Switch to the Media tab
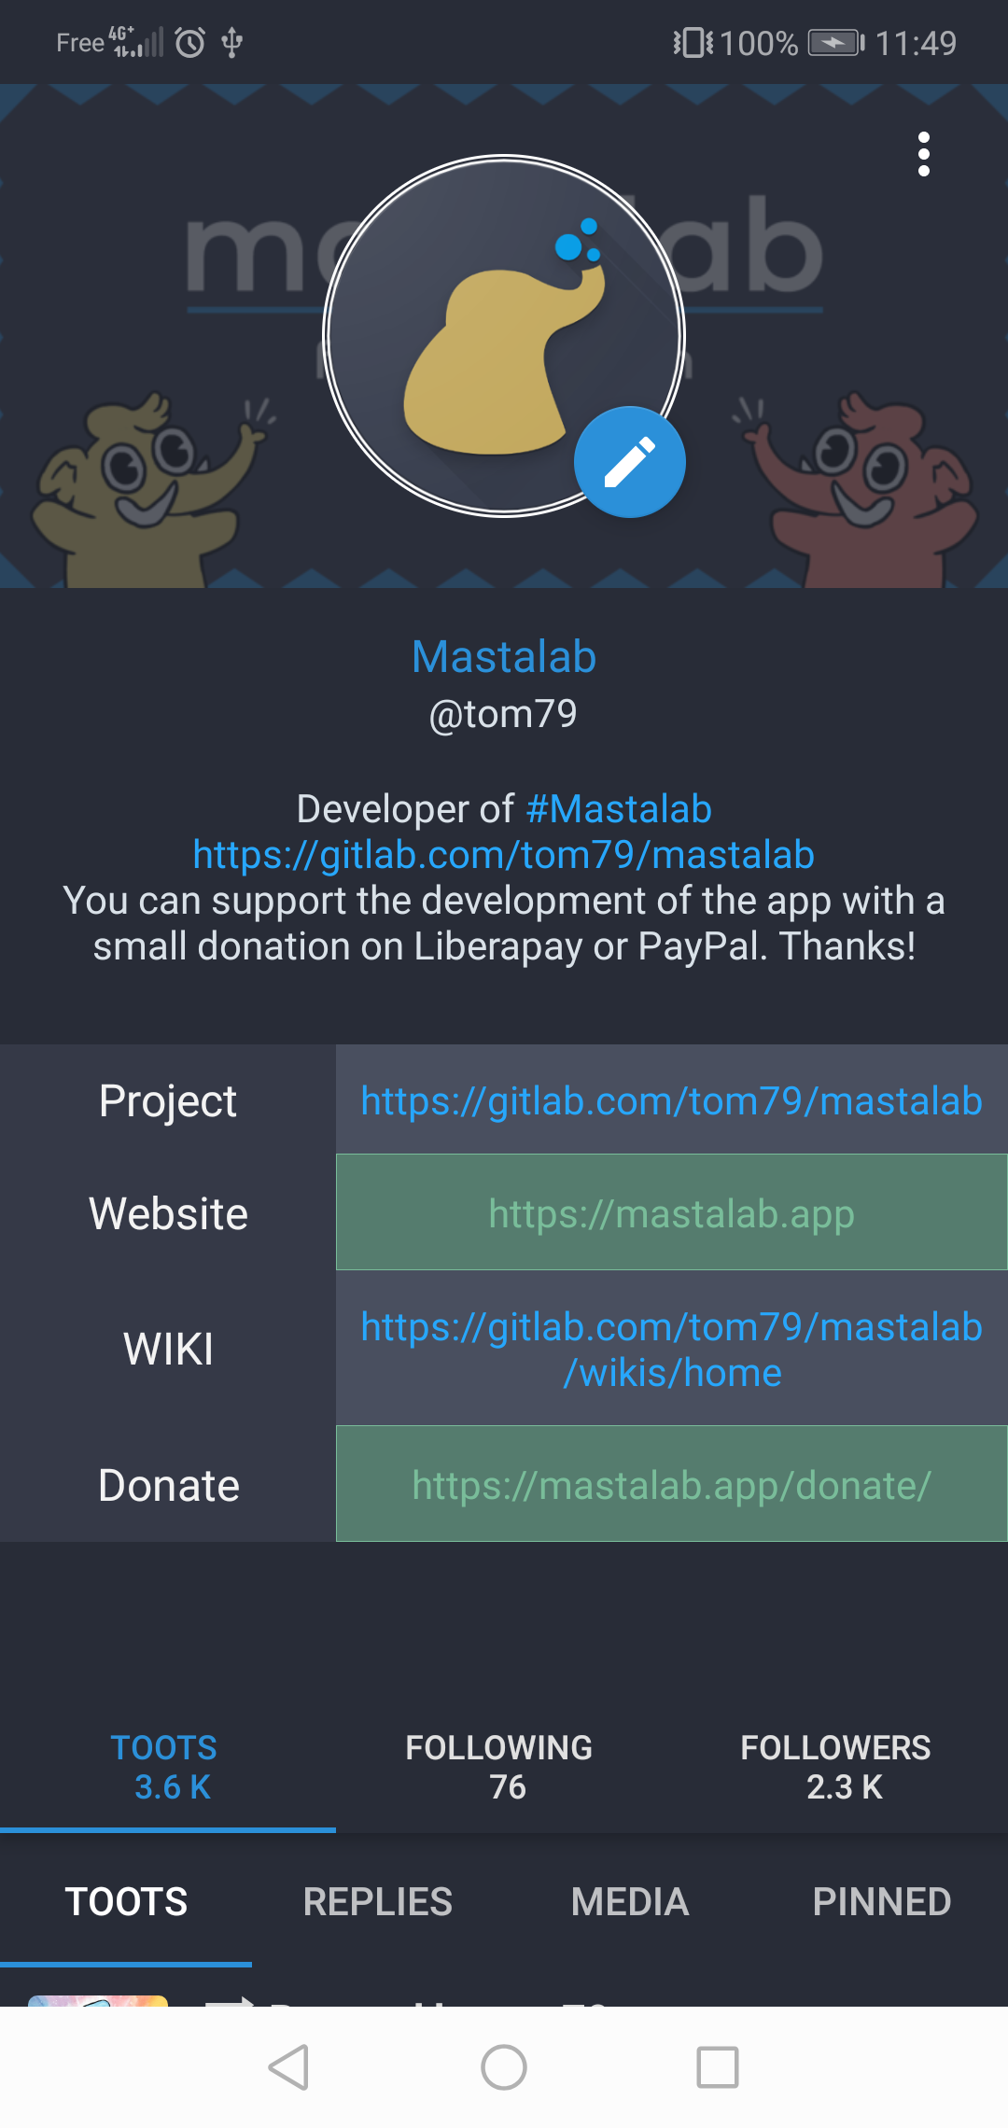1008x2128 pixels. (x=630, y=1901)
